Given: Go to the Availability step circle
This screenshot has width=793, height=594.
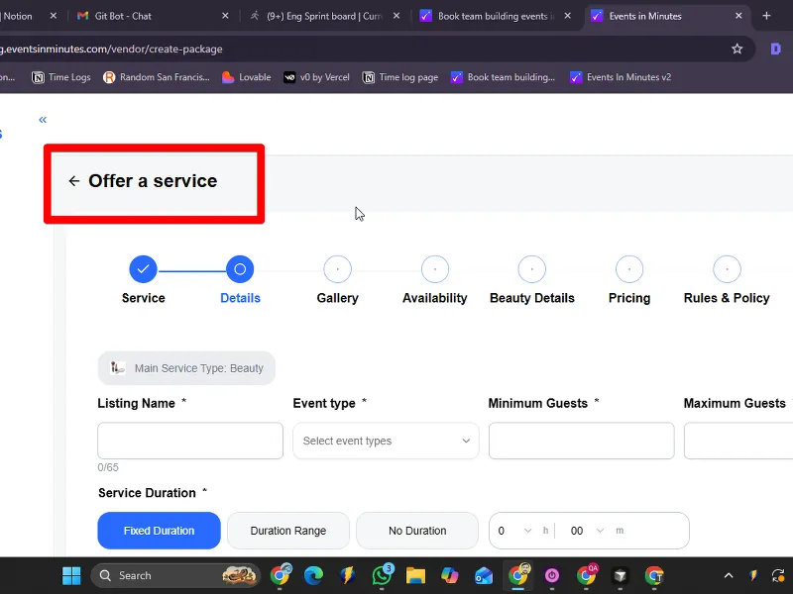Looking at the screenshot, I should point(434,268).
